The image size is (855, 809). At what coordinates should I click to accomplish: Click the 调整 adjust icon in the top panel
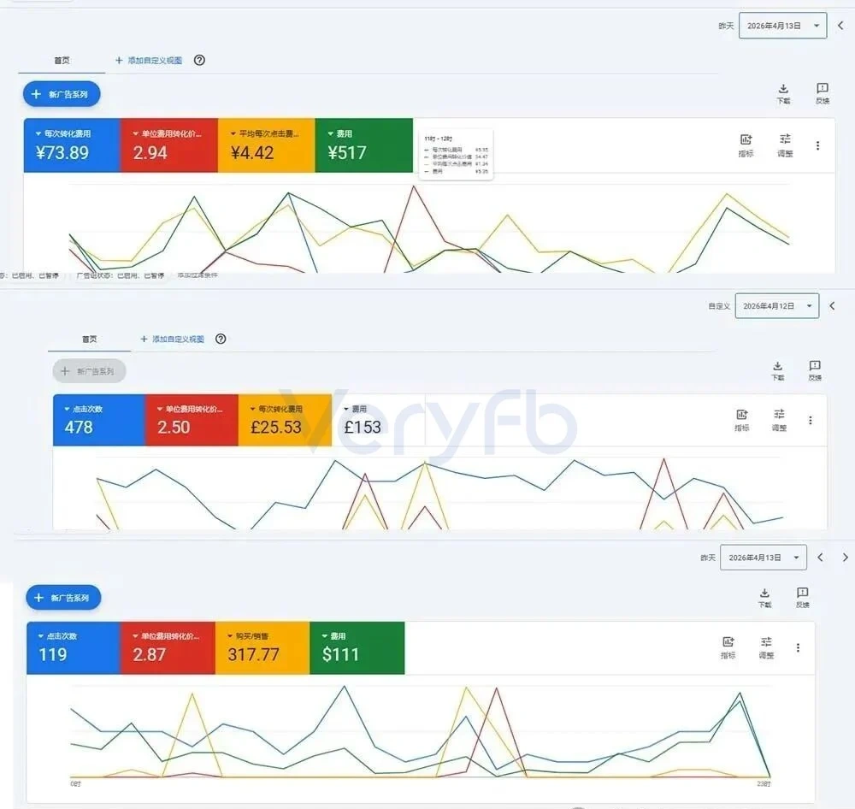tap(785, 145)
